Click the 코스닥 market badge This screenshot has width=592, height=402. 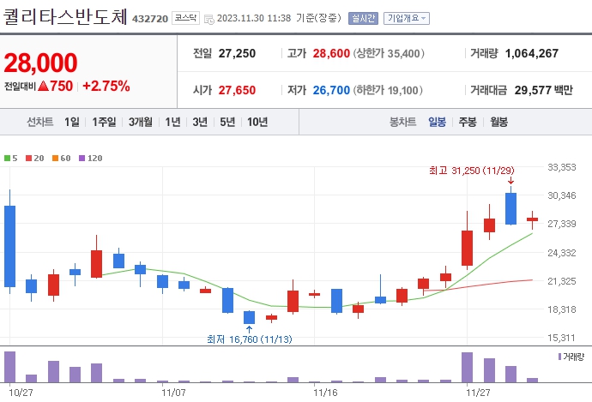pyautogui.click(x=185, y=18)
